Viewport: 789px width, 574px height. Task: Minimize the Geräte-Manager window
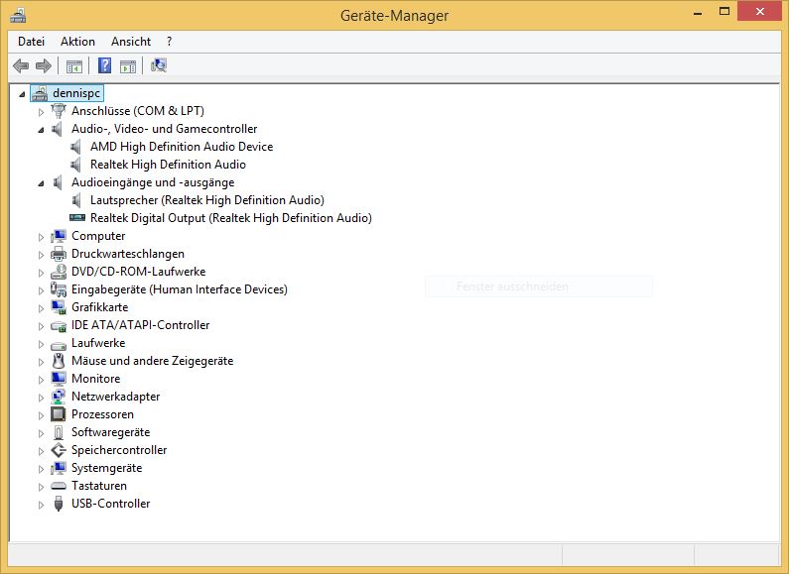(x=698, y=12)
